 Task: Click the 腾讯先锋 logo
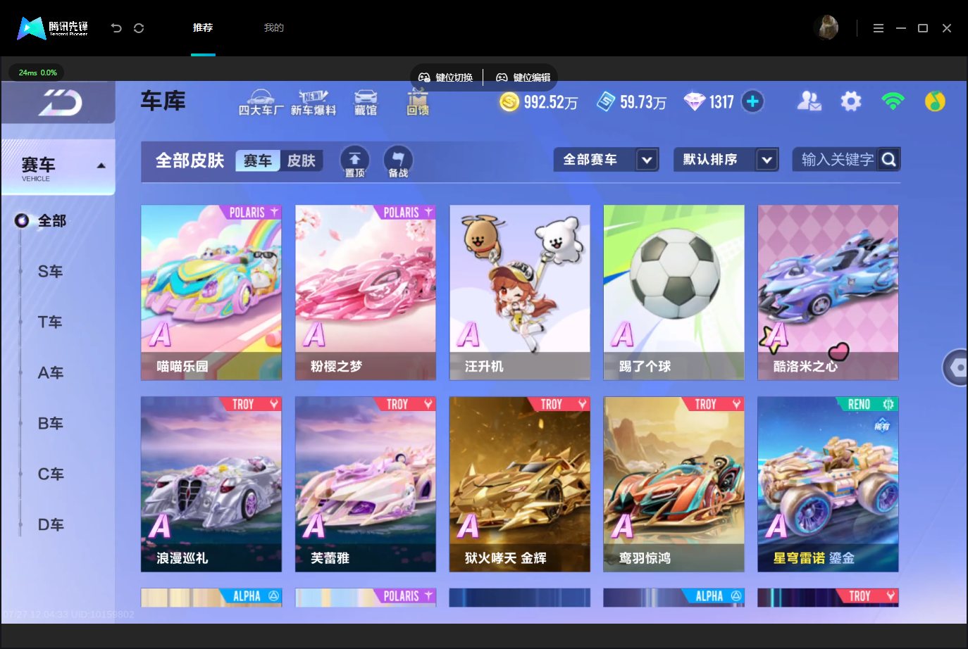(53, 28)
